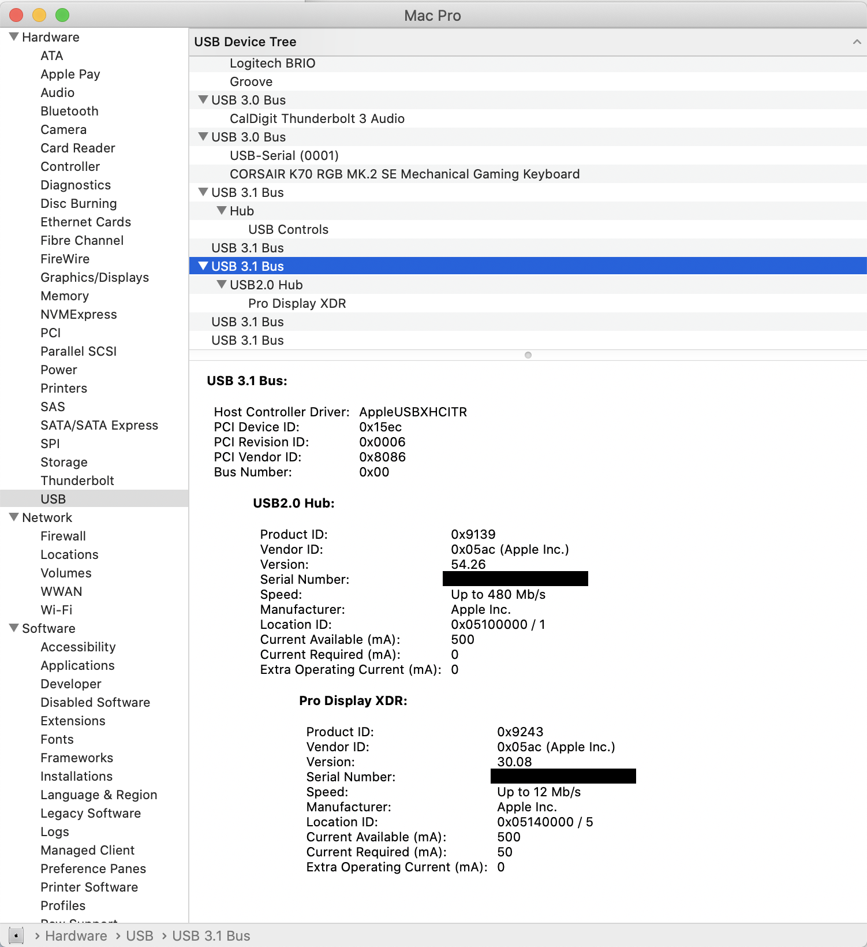The image size is (867, 947).
Task: Select Fonts in the sidebar
Action: [57, 740]
